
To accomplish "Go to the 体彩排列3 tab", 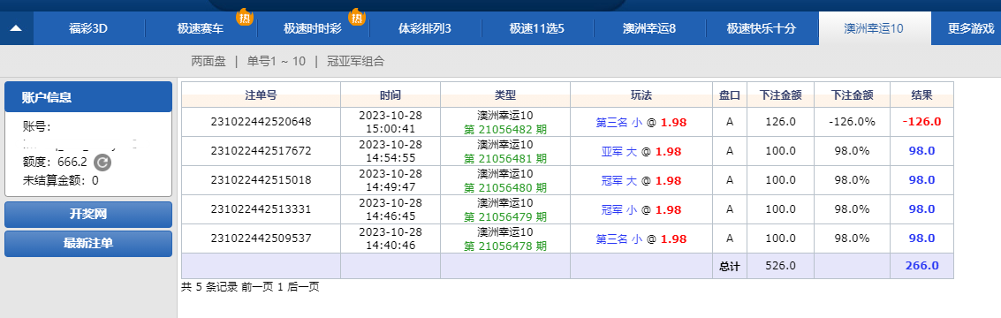I will tap(425, 28).
